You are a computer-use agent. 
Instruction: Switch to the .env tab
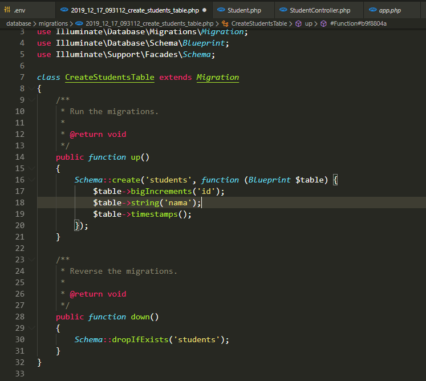(27, 10)
